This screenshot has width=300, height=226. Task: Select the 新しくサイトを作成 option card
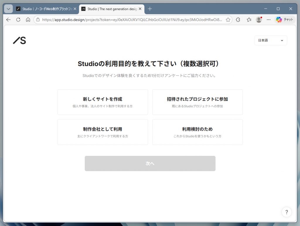[x=103, y=102]
